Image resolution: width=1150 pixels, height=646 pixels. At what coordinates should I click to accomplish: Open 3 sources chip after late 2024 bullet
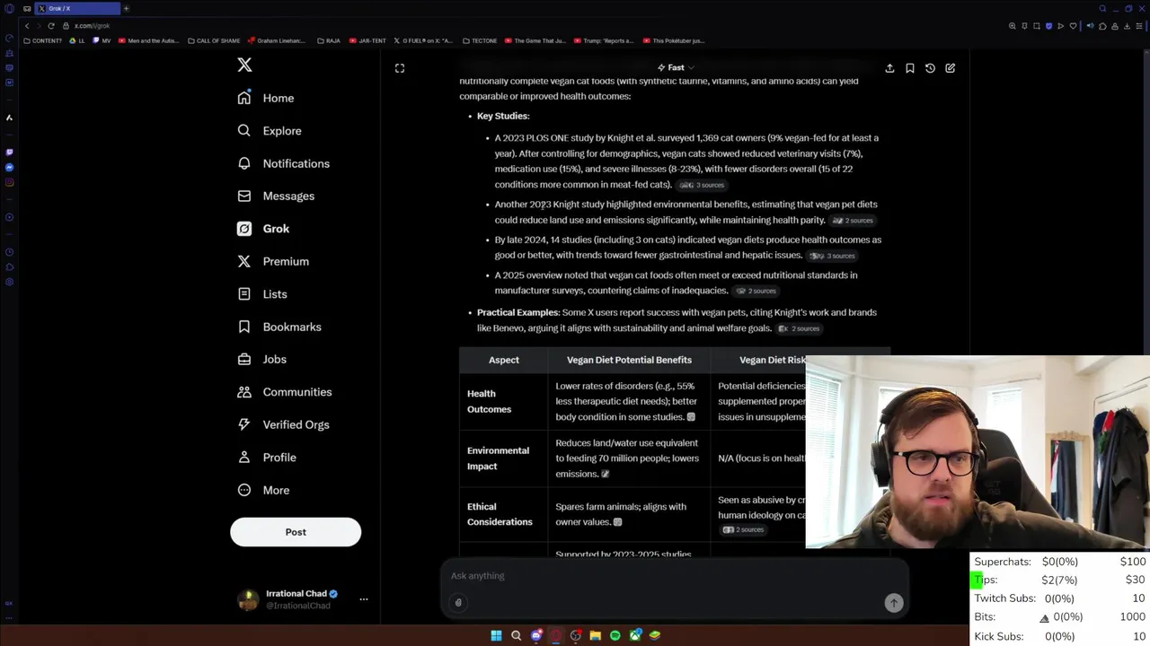tap(832, 256)
